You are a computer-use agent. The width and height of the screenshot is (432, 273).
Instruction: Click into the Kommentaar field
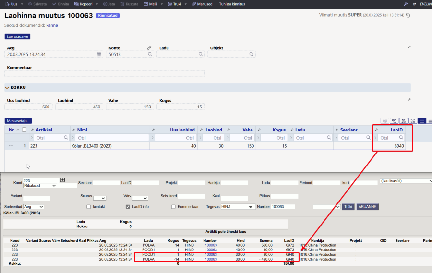105,73
